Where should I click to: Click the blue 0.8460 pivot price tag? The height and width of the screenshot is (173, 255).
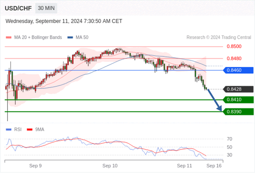[238, 70]
